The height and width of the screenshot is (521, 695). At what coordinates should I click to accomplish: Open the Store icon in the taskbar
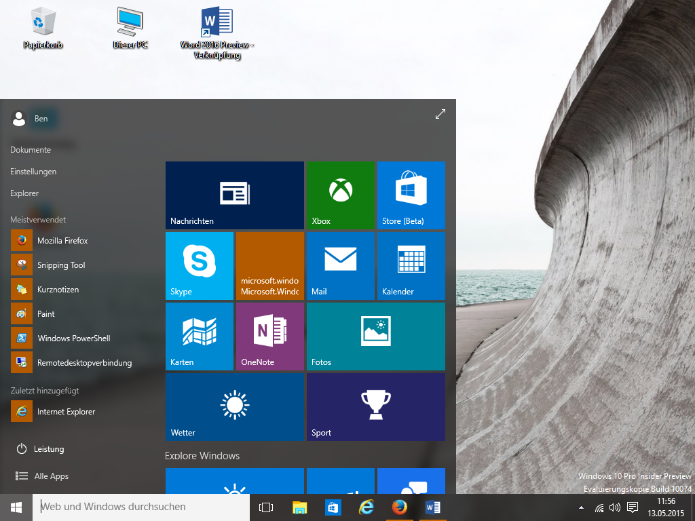click(333, 507)
